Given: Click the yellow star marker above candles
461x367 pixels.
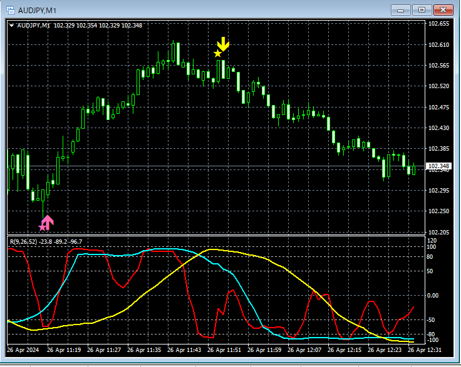Looking at the screenshot, I should [x=217, y=54].
